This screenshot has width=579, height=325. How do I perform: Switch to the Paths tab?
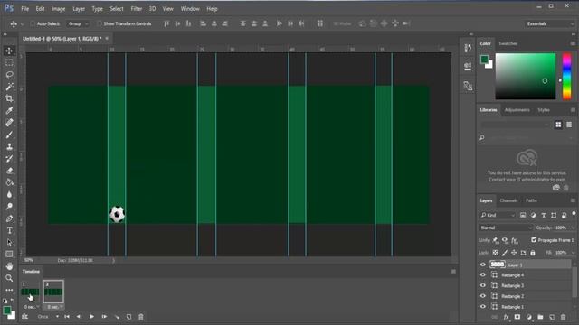pyautogui.click(x=531, y=200)
